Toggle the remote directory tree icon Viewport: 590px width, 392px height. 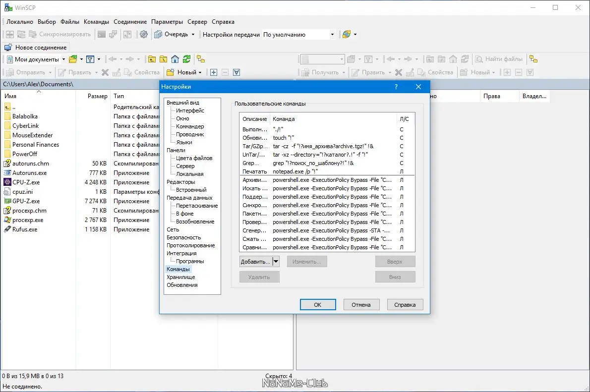coord(533,59)
